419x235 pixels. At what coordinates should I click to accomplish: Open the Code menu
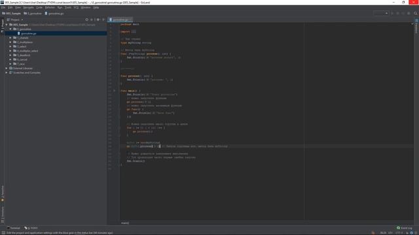39,7
